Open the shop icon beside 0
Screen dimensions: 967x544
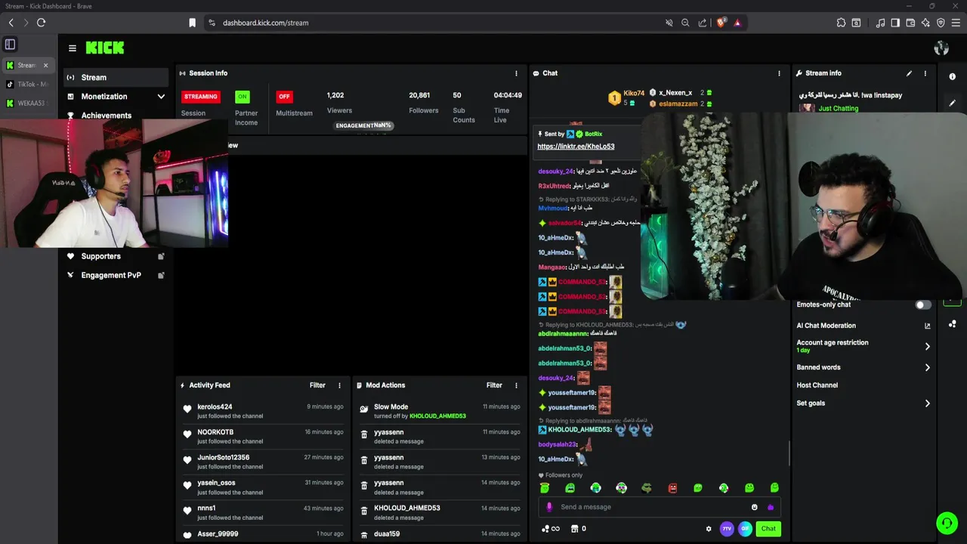pyautogui.click(x=574, y=529)
